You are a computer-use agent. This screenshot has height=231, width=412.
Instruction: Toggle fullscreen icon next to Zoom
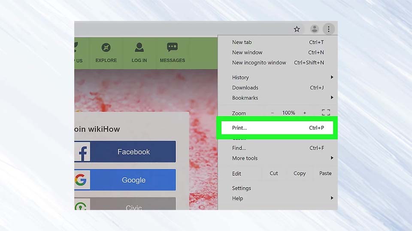coord(326,113)
